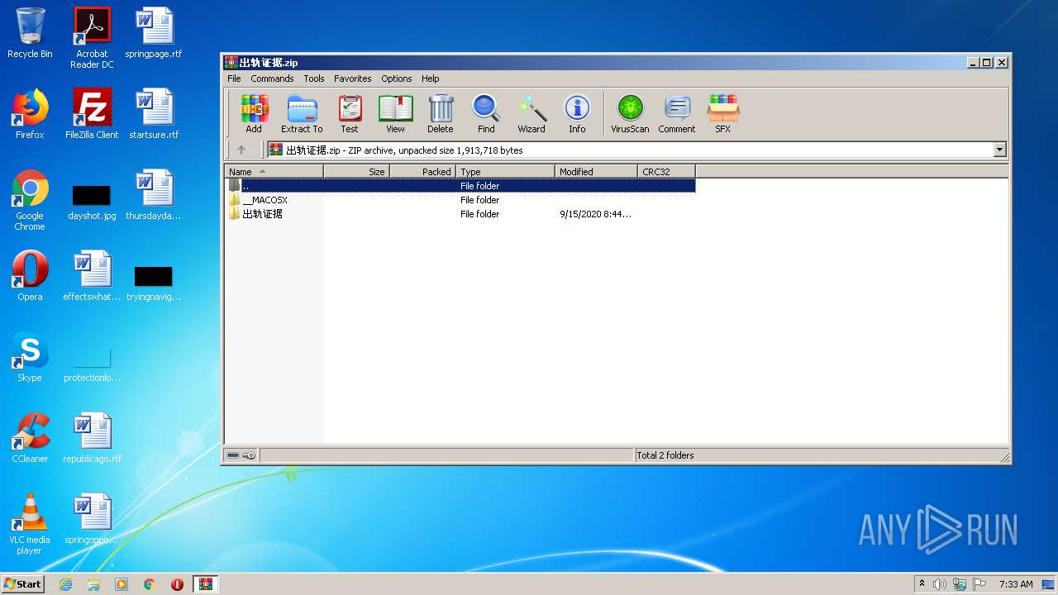This screenshot has height=595, width=1058.
Task: Sort by the Type column header
Action: (x=505, y=171)
